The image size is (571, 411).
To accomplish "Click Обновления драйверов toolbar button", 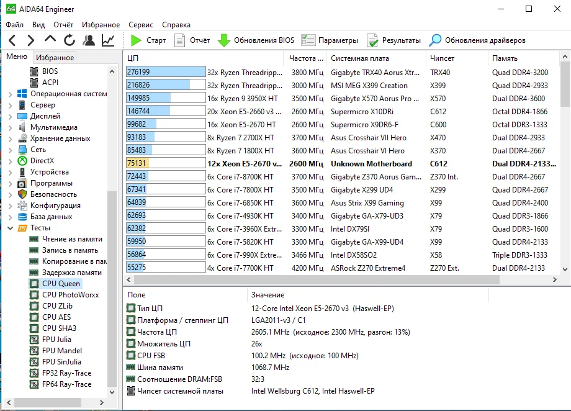I will (477, 40).
